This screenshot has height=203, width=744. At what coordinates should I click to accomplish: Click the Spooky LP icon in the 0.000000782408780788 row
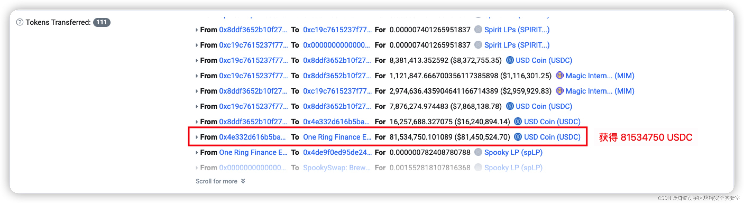(478, 152)
